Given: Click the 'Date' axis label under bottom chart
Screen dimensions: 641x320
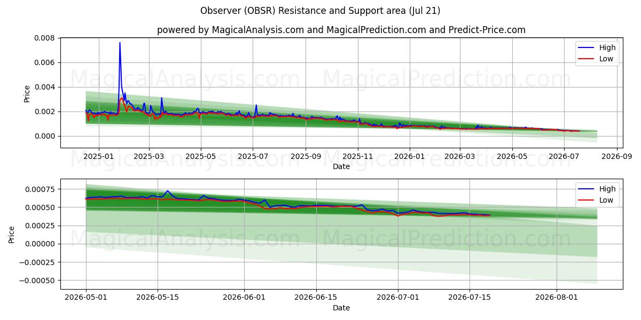Looking at the screenshot, I should pos(341,308).
